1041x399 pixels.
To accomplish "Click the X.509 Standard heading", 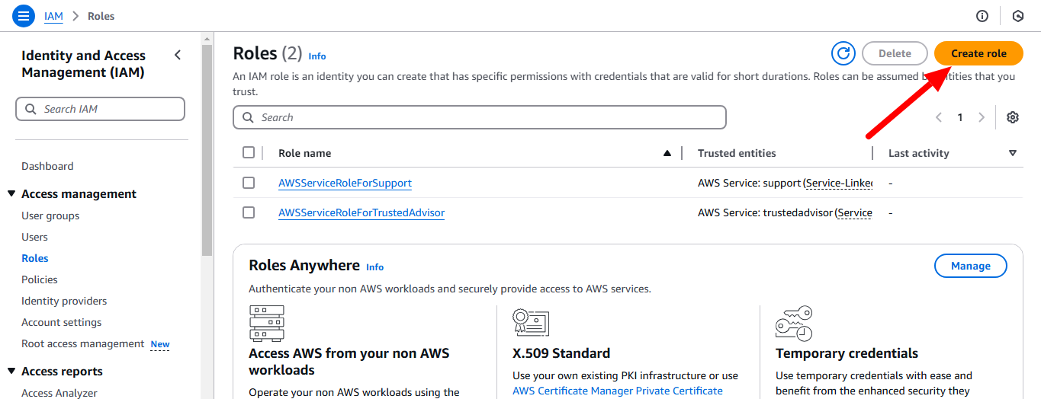I will 561,353.
